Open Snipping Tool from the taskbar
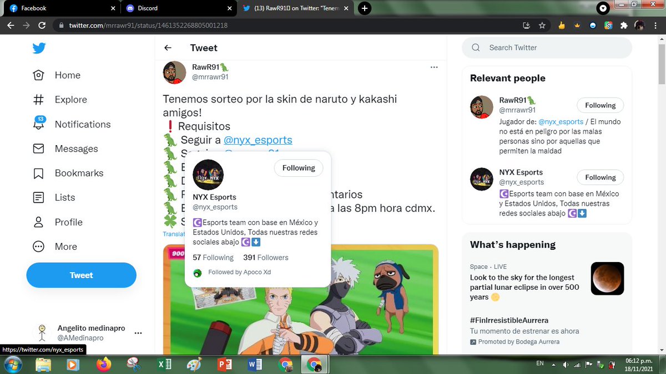The height and width of the screenshot is (374, 666). coord(134,364)
